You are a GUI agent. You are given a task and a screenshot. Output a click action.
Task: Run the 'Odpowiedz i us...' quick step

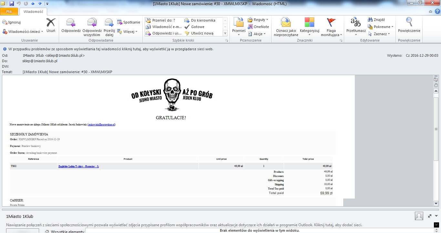click(164, 33)
